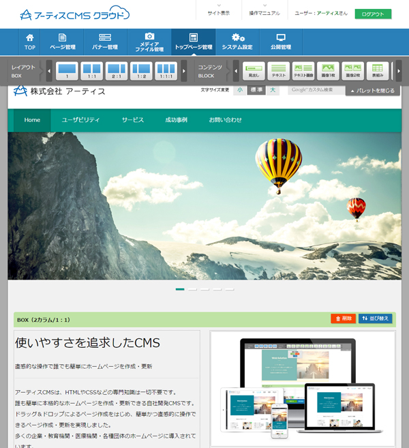This screenshot has height=448, width=409.
Task: Select the 1-column layout box
Action: pyautogui.click(x=67, y=71)
